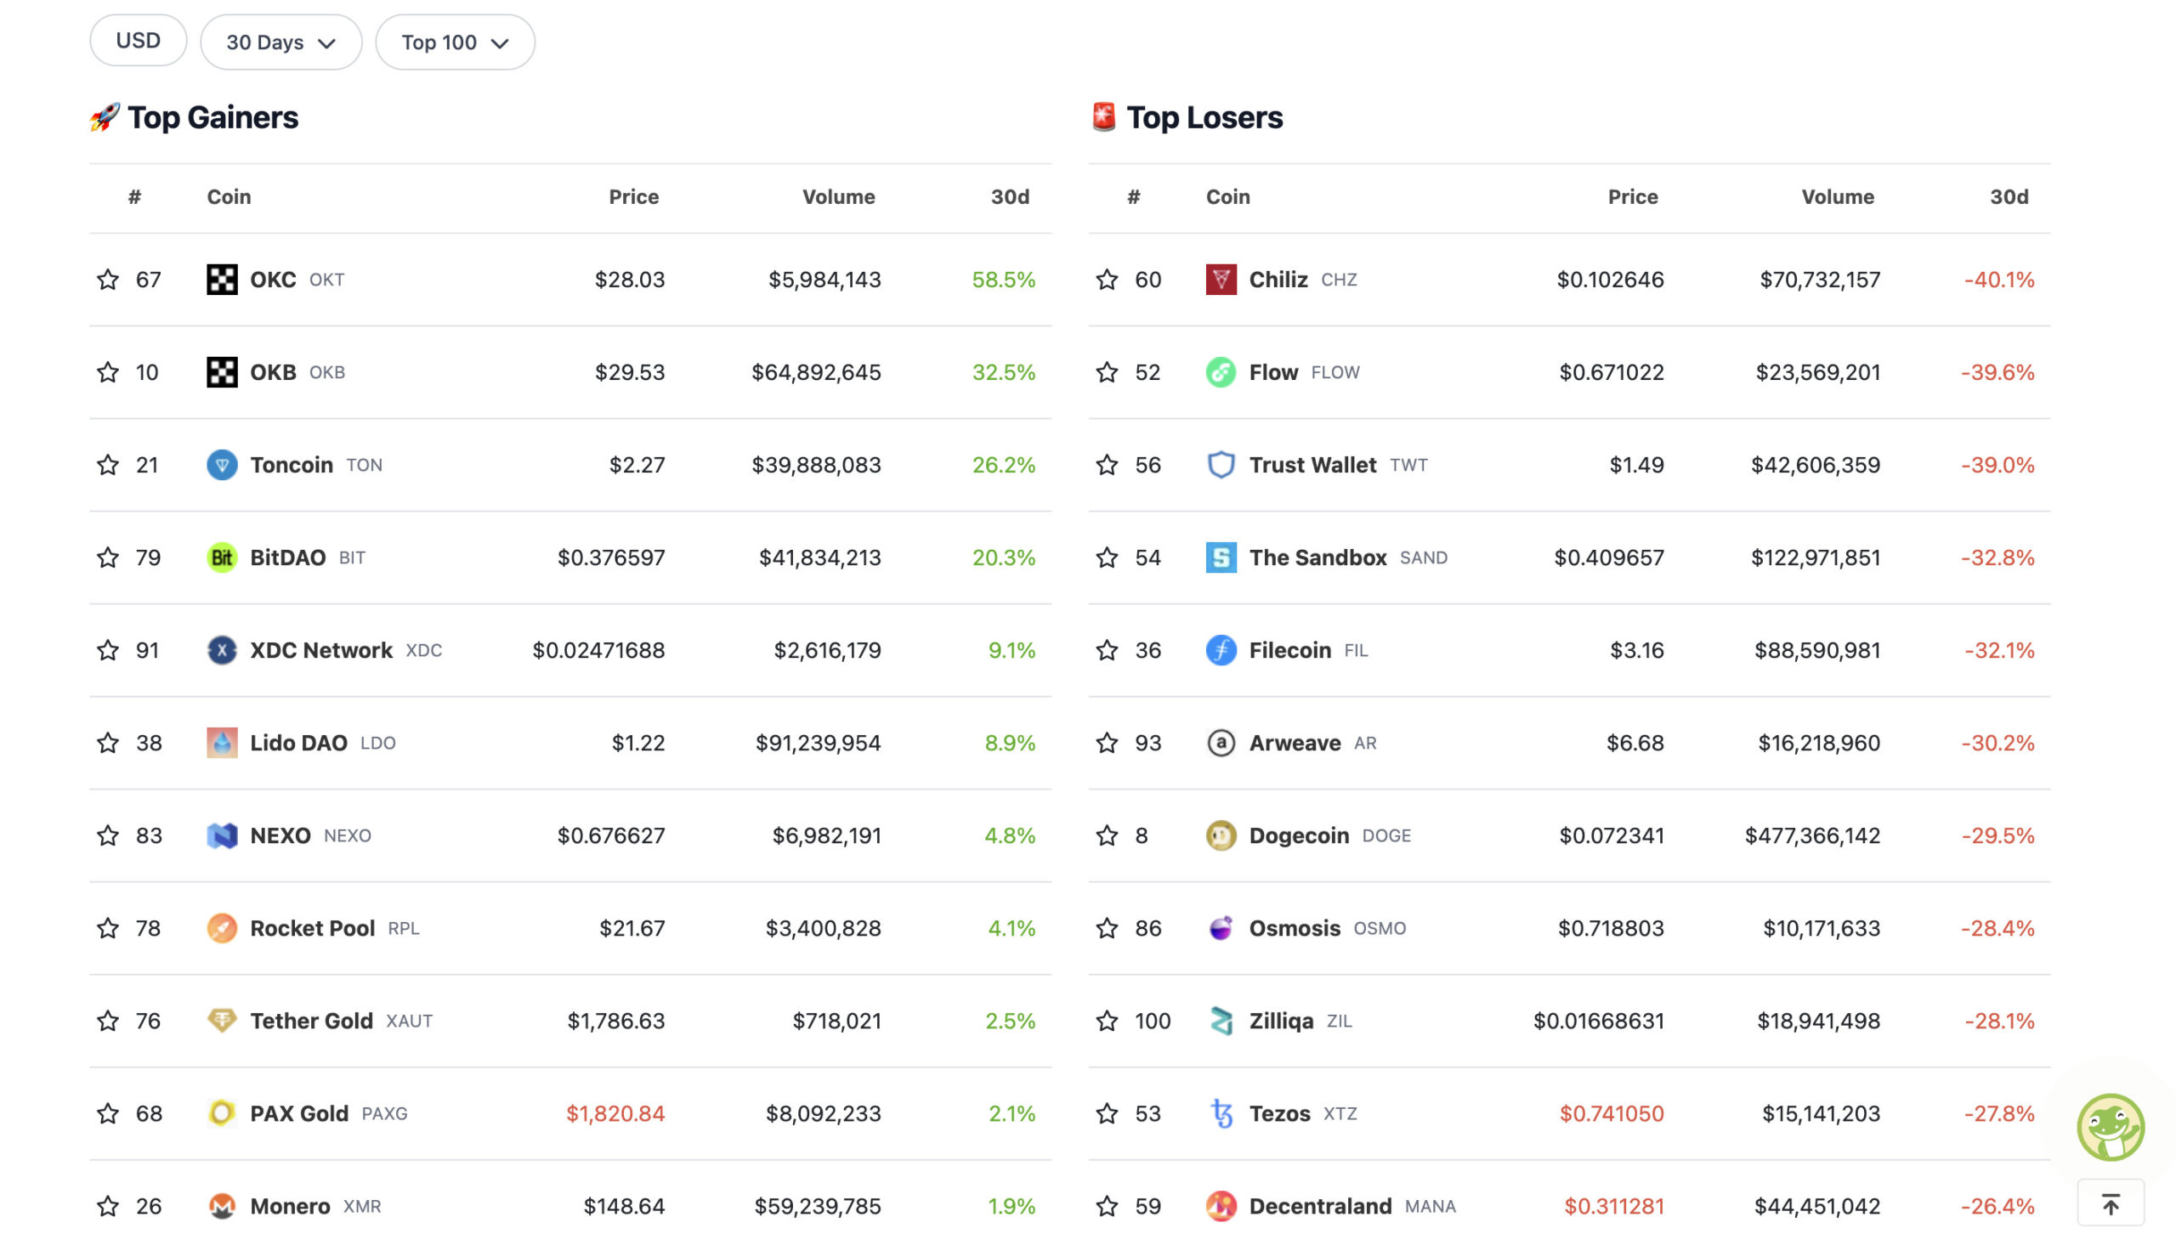Sort Top Losers by 30d column
Image resolution: width=2176 pixels, height=1251 pixels.
2009,197
